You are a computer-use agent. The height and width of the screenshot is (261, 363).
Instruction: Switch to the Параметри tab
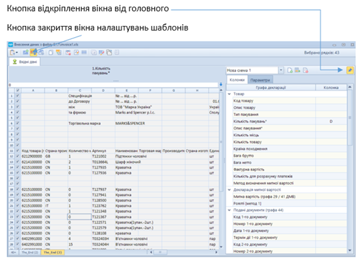(260, 80)
